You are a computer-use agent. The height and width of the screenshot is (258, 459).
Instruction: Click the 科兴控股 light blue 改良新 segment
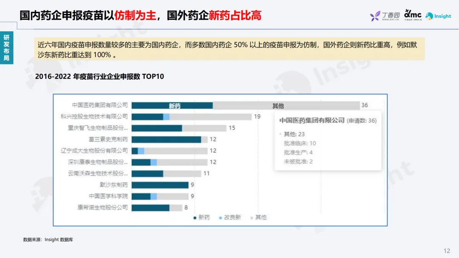point(166,117)
